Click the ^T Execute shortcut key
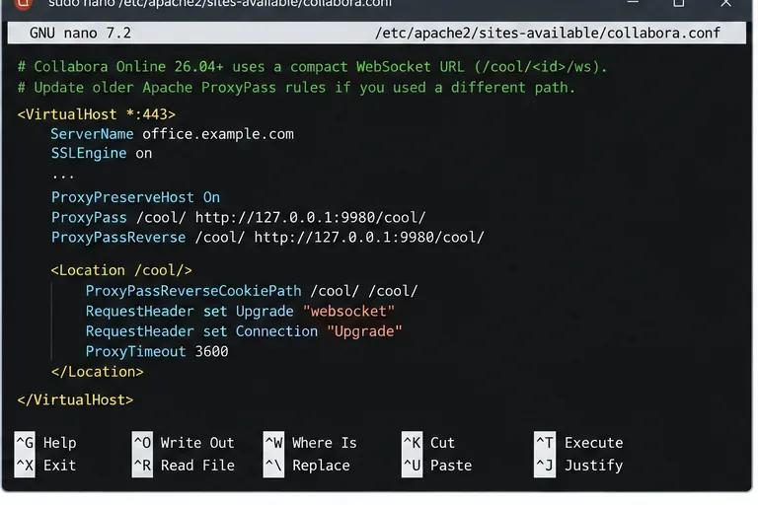758x505 pixels. point(545,443)
